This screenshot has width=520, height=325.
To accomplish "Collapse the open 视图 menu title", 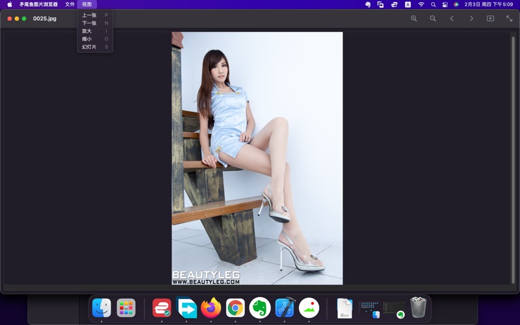I will pos(86,5).
